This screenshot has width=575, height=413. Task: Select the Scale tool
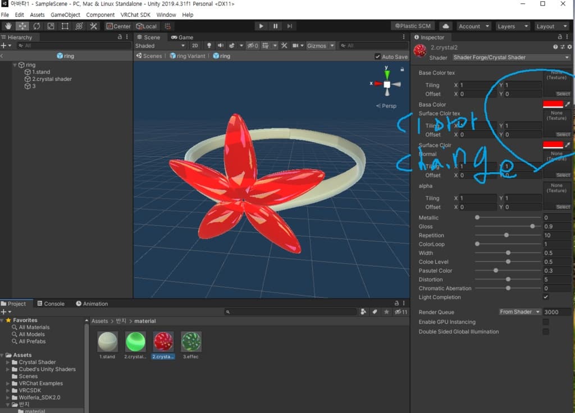pos(51,26)
